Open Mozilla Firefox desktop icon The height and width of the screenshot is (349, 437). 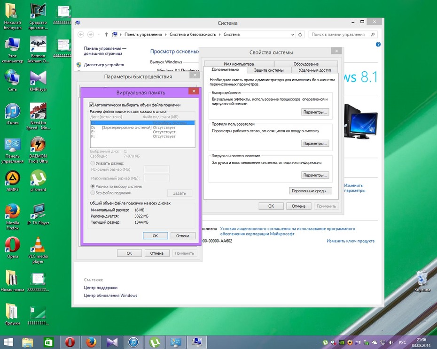tap(12, 217)
